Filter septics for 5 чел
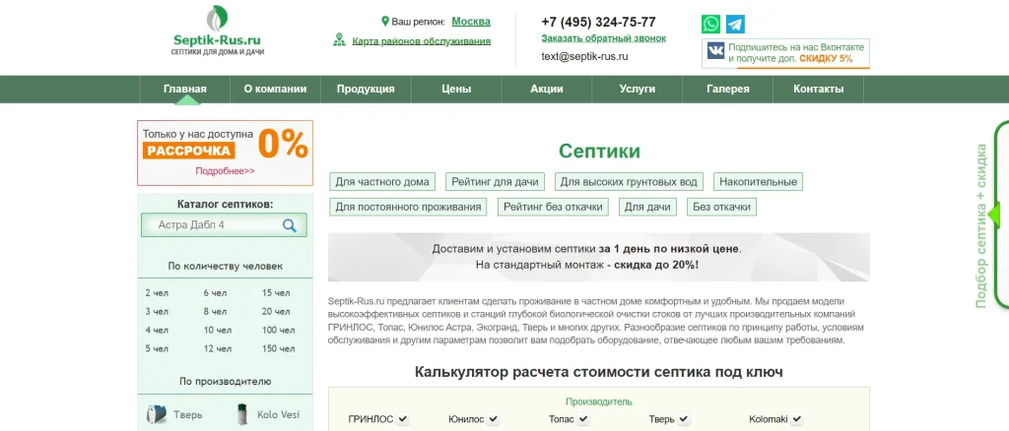 pyautogui.click(x=157, y=348)
